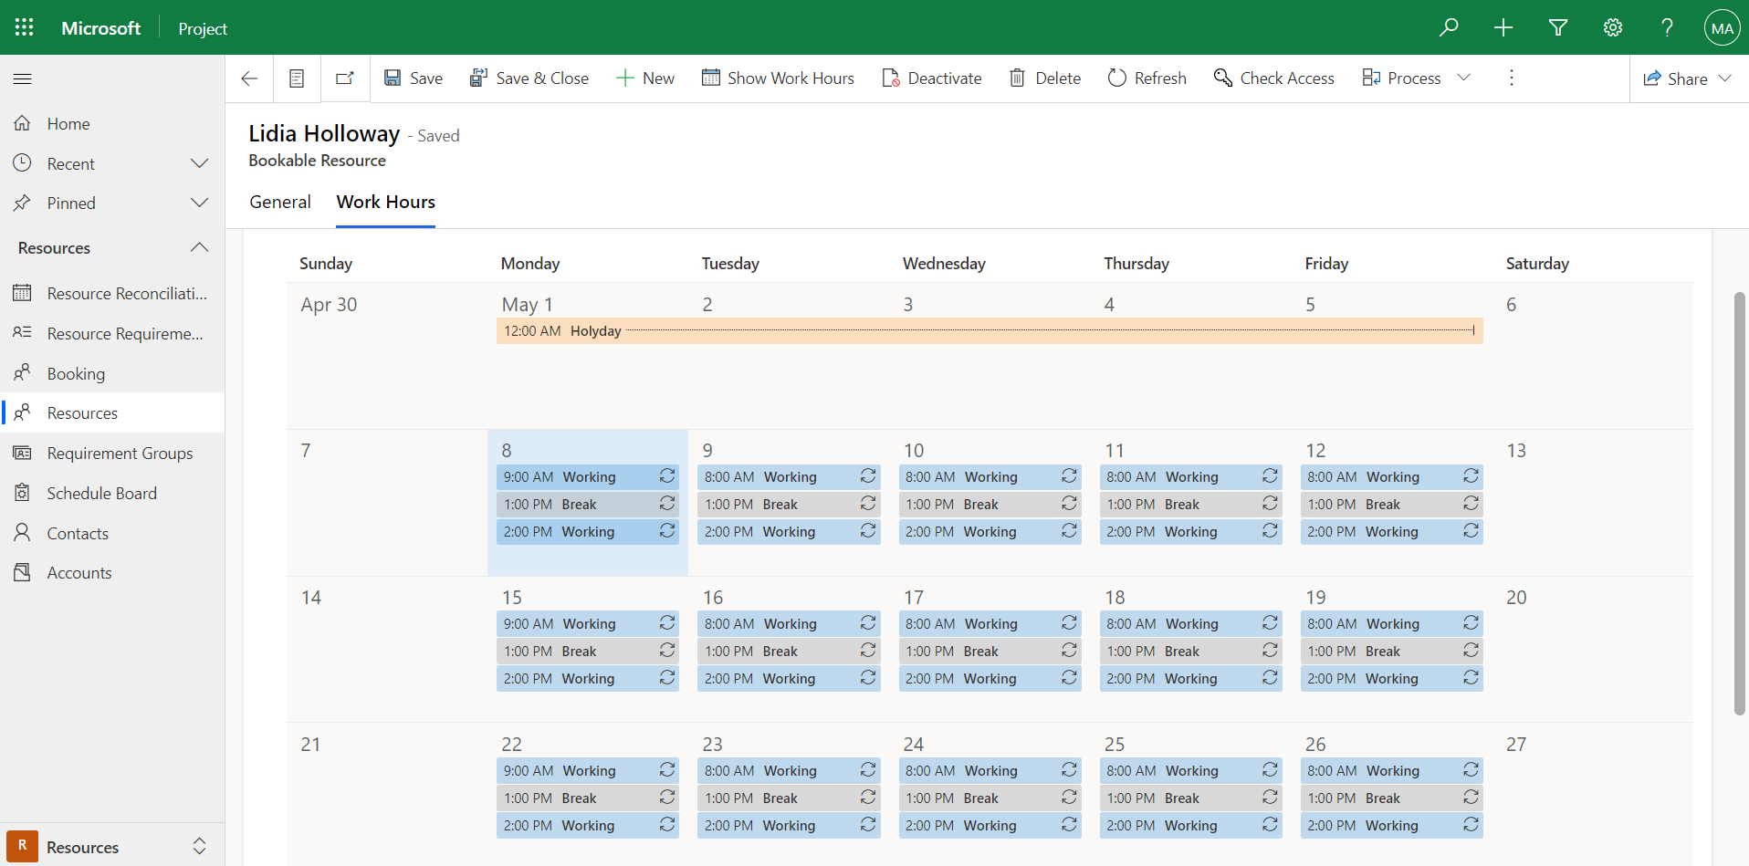Open the Resources area switcher at bottom
This screenshot has height=866, width=1749.
[110, 847]
